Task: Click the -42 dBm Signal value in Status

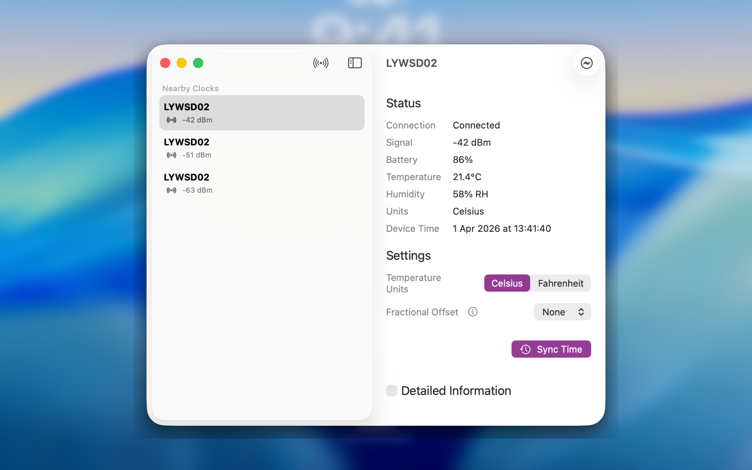Action: pos(472,142)
